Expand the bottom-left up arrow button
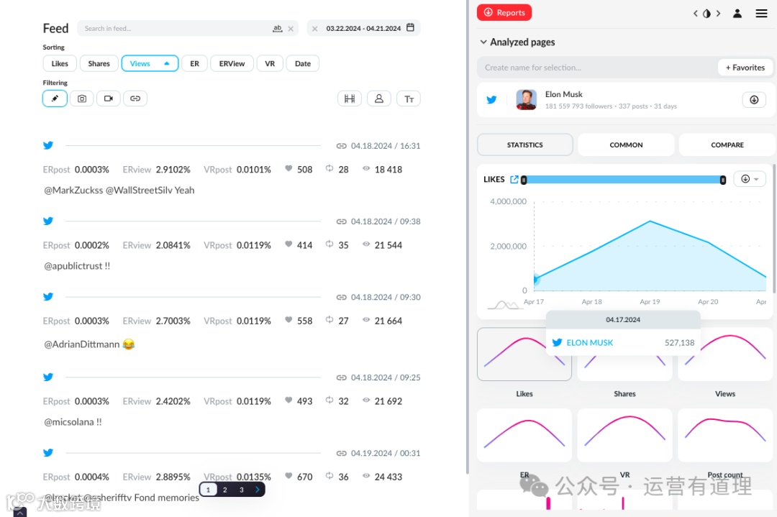777x517 pixels. (x=20, y=513)
